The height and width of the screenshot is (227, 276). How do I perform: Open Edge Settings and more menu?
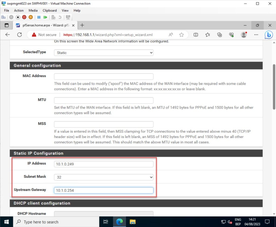point(256,35)
